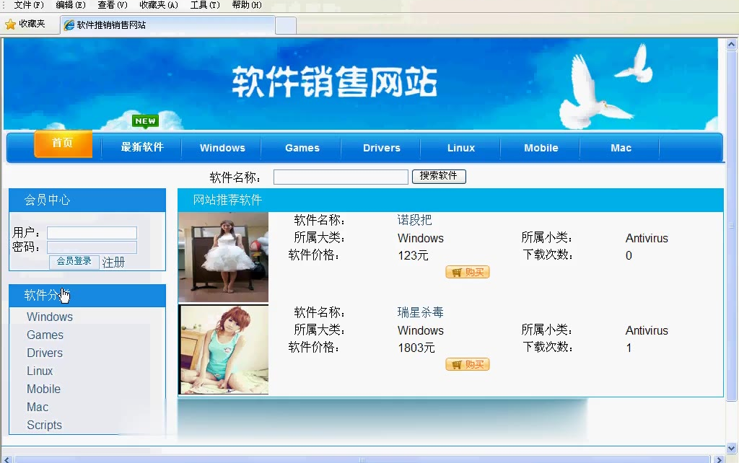Click 购买 button for 诺段把
This screenshot has height=463, width=739.
point(468,272)
